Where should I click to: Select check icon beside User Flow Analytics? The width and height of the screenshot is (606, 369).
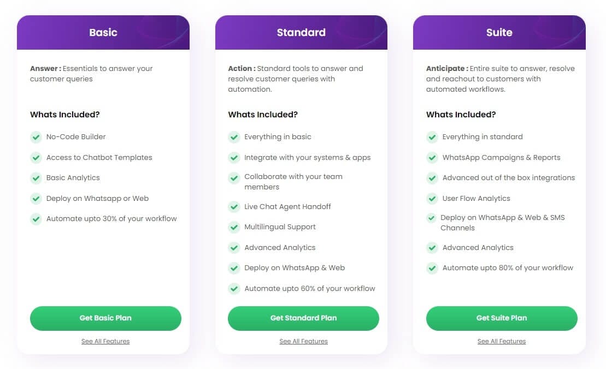pos(432,198)
